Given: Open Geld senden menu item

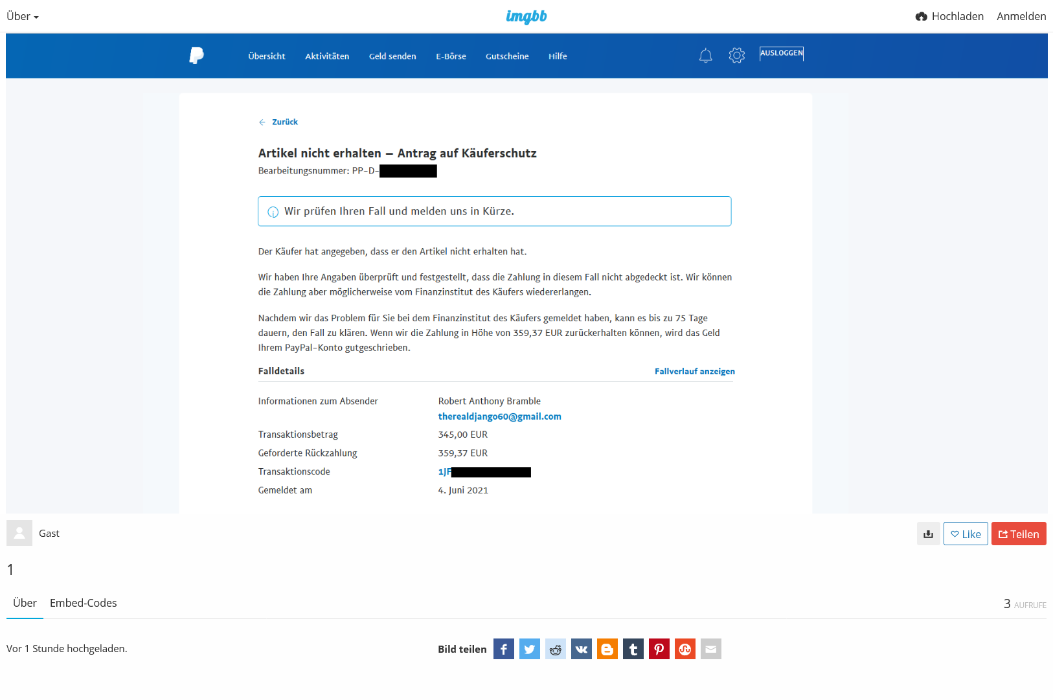Looking at the screenshot, I should [392, 56].
